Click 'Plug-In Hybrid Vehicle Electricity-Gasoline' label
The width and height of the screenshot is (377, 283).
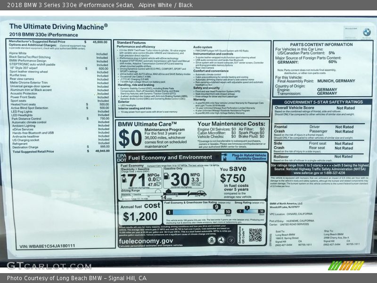[249, 157]
